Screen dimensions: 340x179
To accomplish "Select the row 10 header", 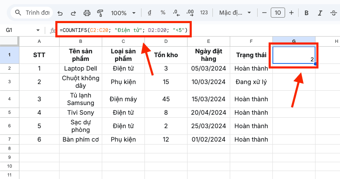I will tap(9, 166).
